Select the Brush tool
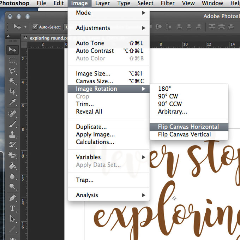The image size is (240, 240). (x=13, y=124)
